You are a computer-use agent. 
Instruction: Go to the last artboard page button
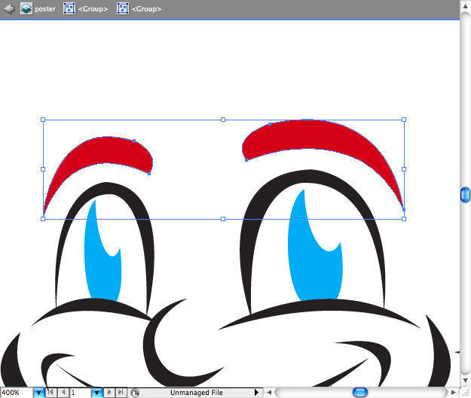point(121,392)
